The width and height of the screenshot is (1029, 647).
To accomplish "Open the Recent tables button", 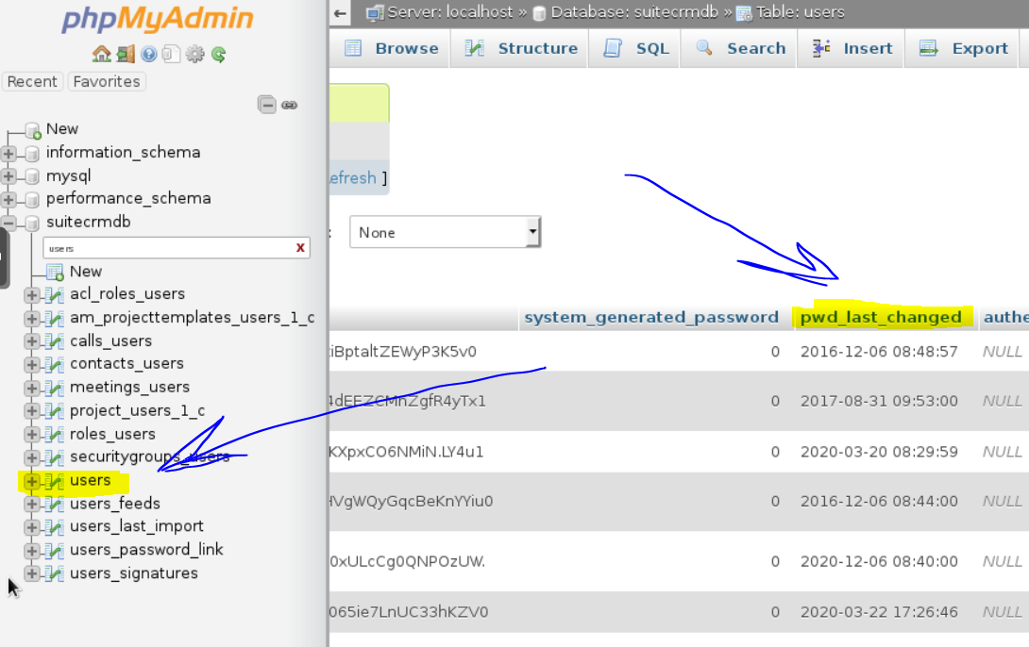I will [32, 81].
